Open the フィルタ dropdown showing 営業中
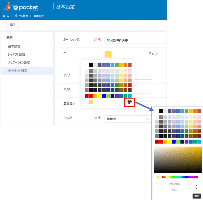Image resolution: width=203 pixels, height=200 pixels. coord(128,119)
